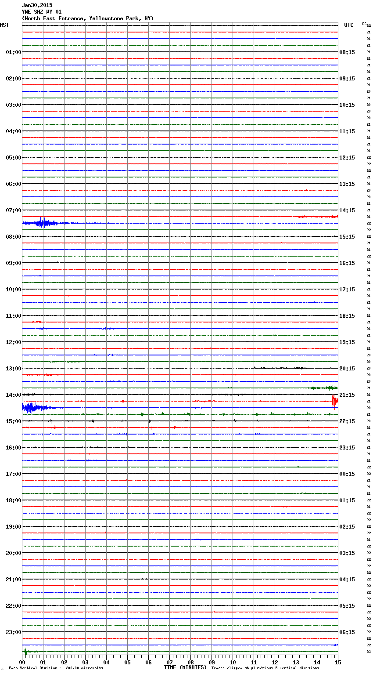Image resolution: width=373 pixels, height=674 pixels.
Task: Click minute tick label "12" on bottom axis
Action: tap(275, 662)
